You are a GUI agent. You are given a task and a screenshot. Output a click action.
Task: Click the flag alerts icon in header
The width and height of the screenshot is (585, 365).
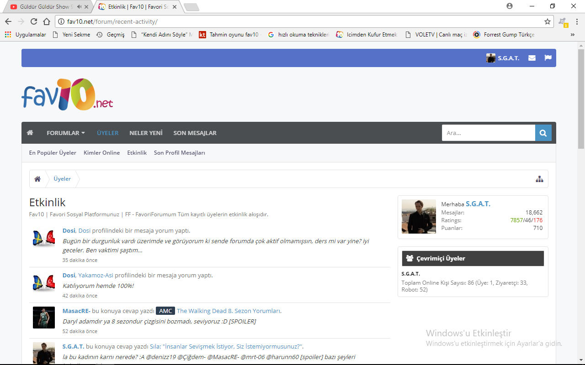pyautogui.click(x=548, y=58)
